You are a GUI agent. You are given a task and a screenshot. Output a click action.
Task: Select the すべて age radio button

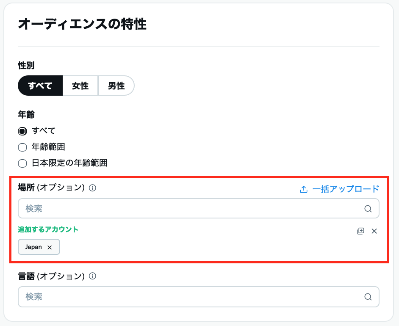(22, 131)
